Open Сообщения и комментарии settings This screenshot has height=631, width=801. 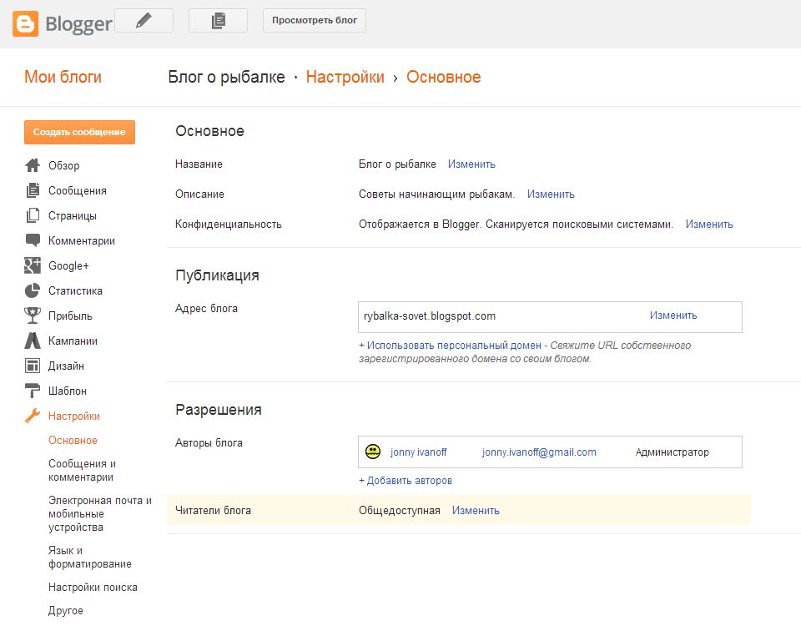pyautogui.click(x=82, y=471)
